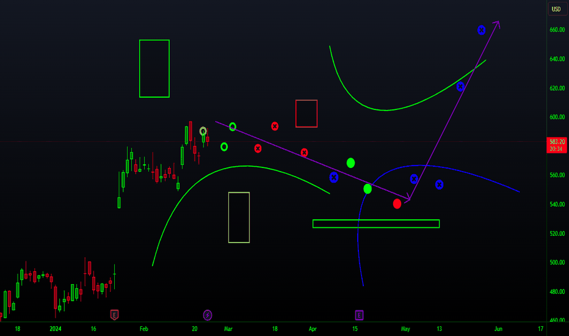Click the Jun label on time axis
This screenshot has height=336, width=569.
498,329
